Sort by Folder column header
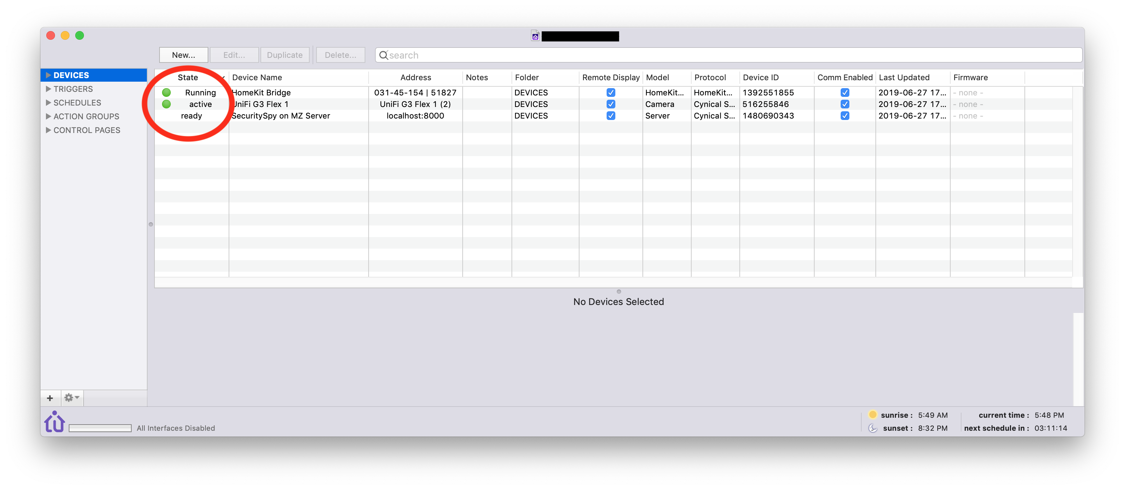Image resolution: width=1125 pixels, height=490 pixels. (545, 77)
